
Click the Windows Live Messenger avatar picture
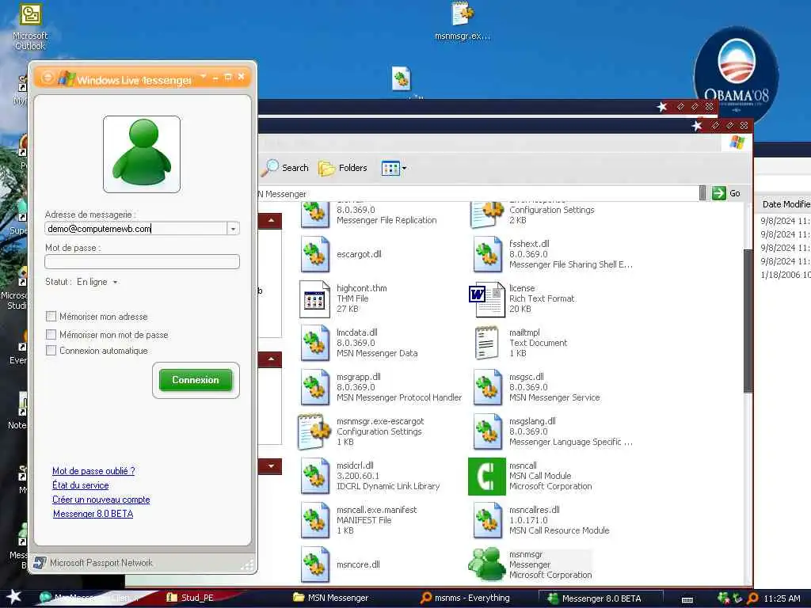point(142,154)
